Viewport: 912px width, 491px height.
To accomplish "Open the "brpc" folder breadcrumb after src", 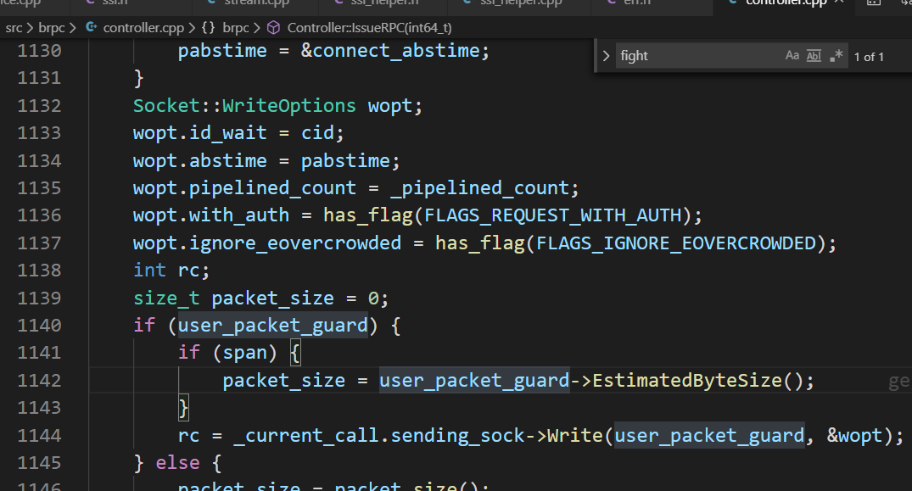I will (51, 28).
